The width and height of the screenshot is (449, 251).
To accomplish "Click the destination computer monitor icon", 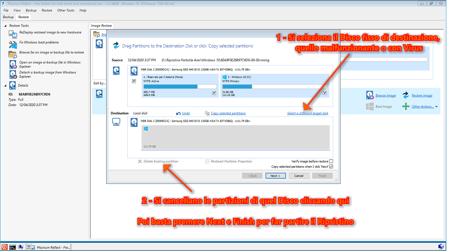I will 116,122.
